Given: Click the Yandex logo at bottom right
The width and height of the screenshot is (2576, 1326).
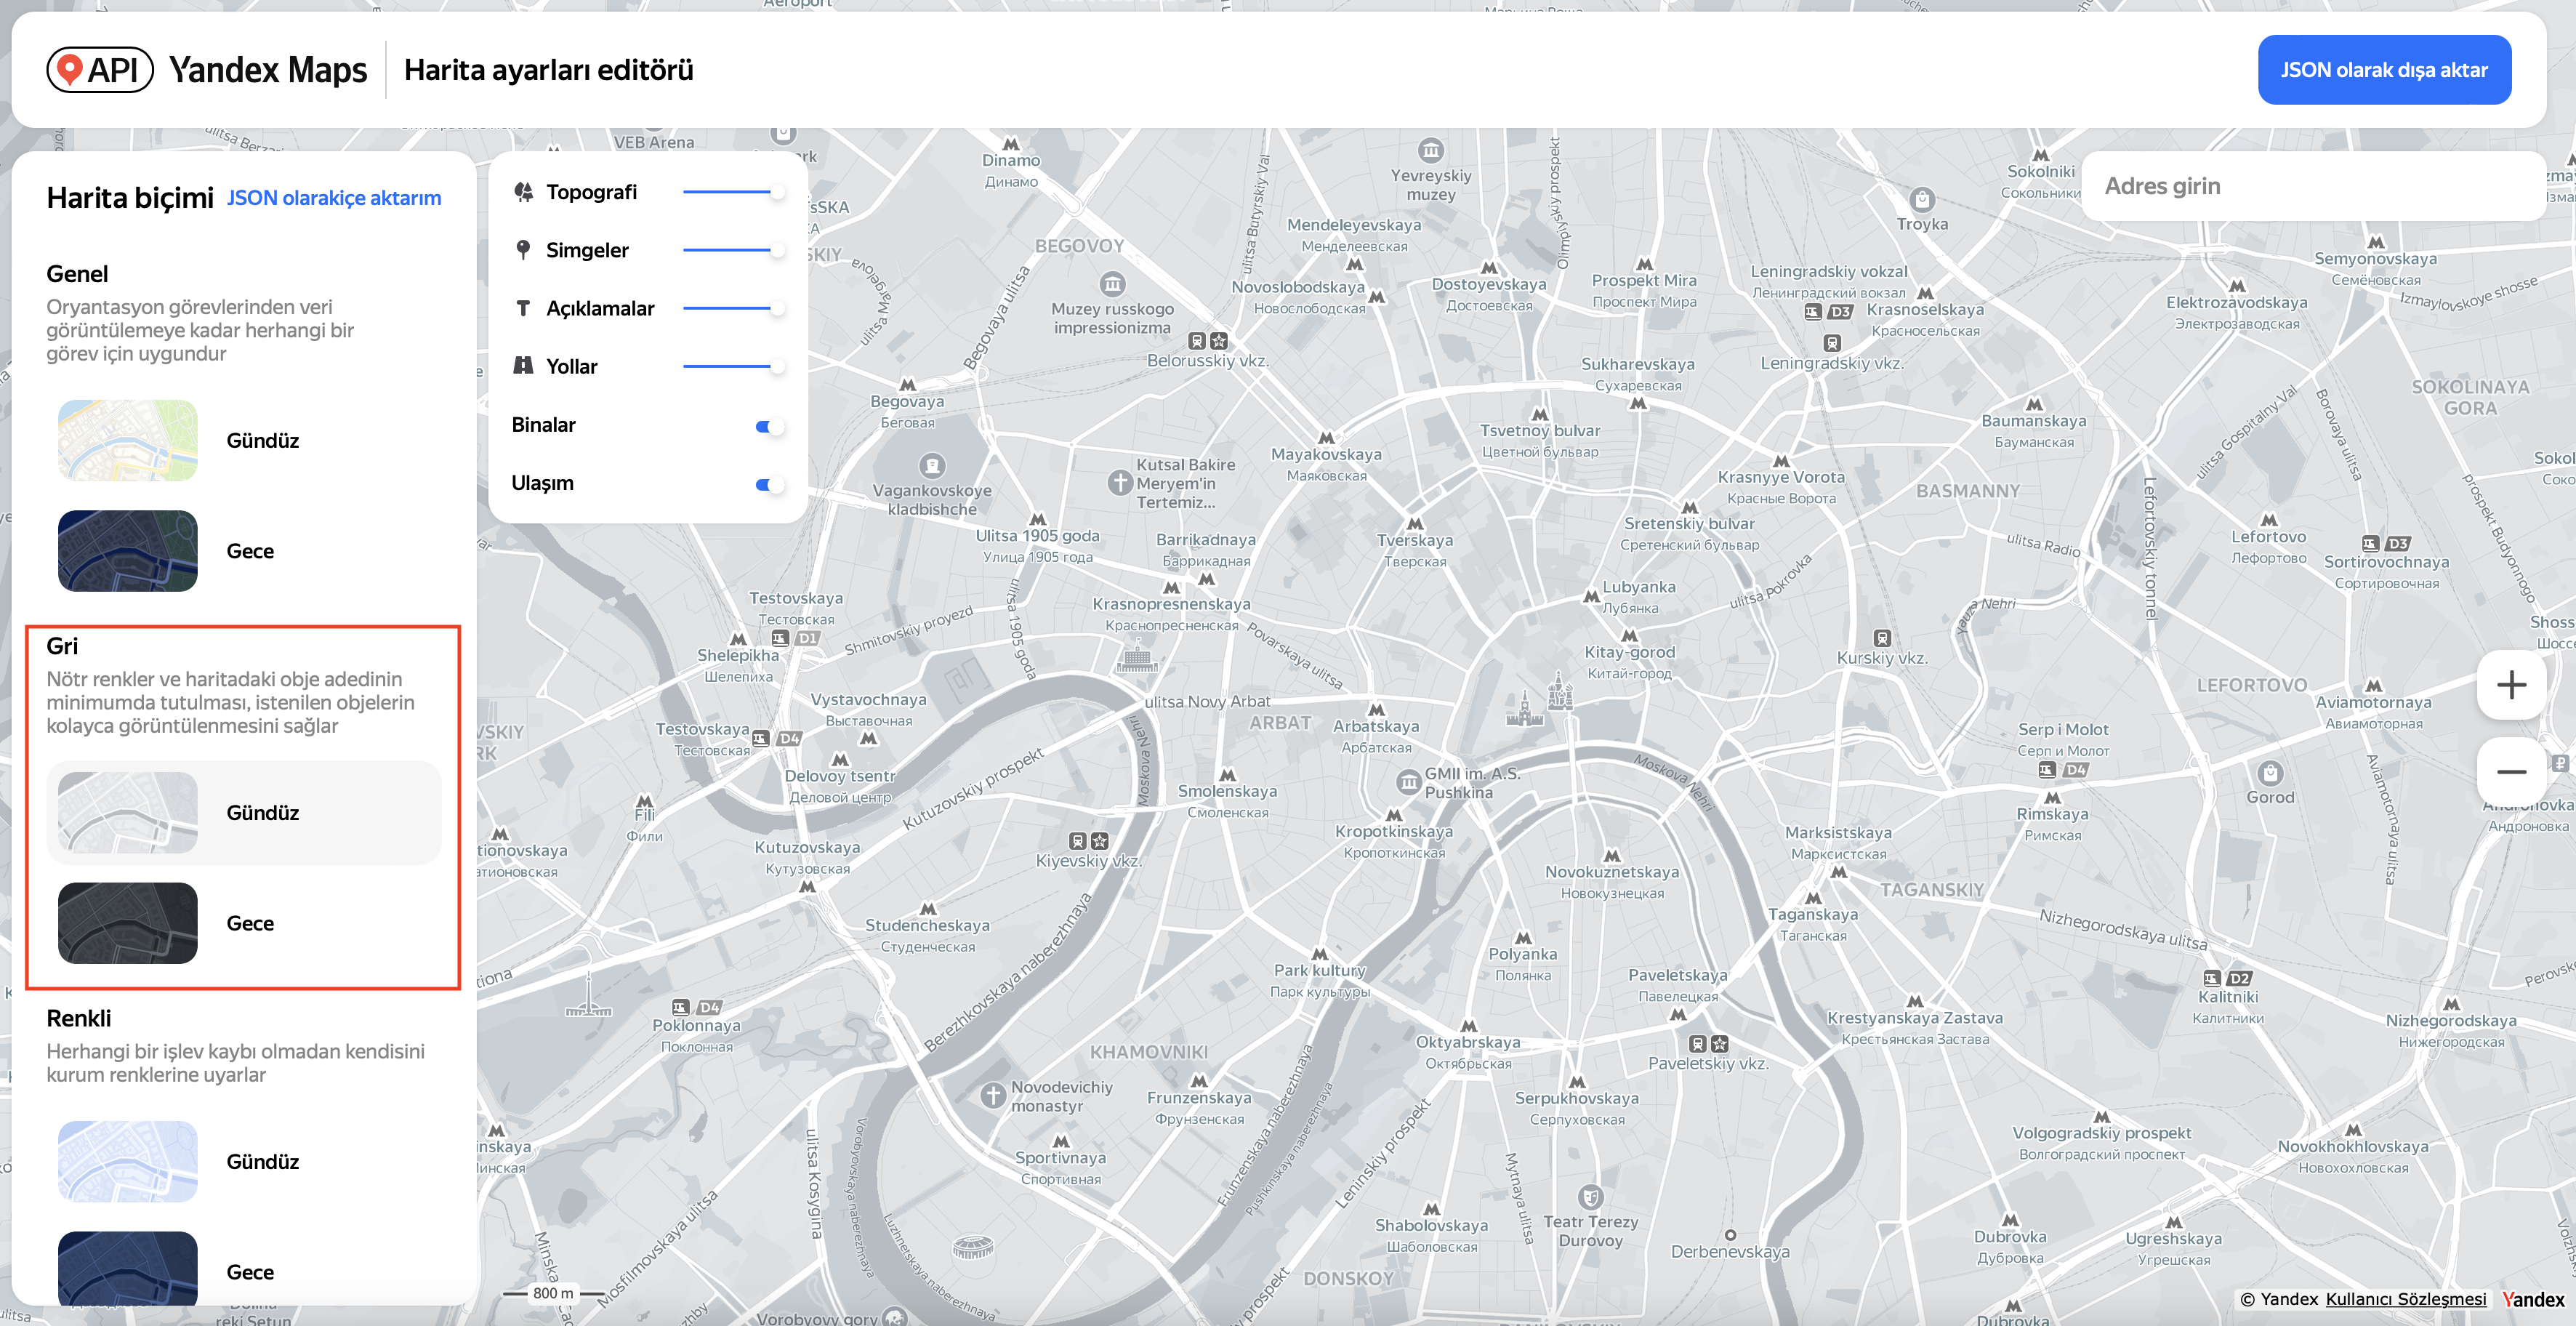Looking at the screenshot, I should tap(2533, 1299).
